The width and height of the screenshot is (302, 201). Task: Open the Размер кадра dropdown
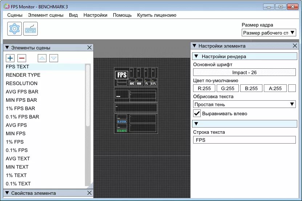pos(269,33)
